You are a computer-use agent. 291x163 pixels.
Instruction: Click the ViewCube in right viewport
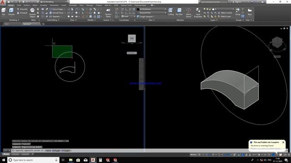277,42
